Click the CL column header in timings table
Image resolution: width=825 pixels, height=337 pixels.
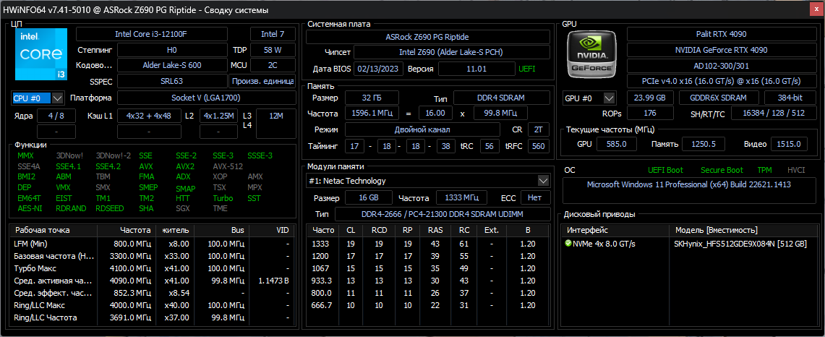pyautogui.click(x=351, y=231)
